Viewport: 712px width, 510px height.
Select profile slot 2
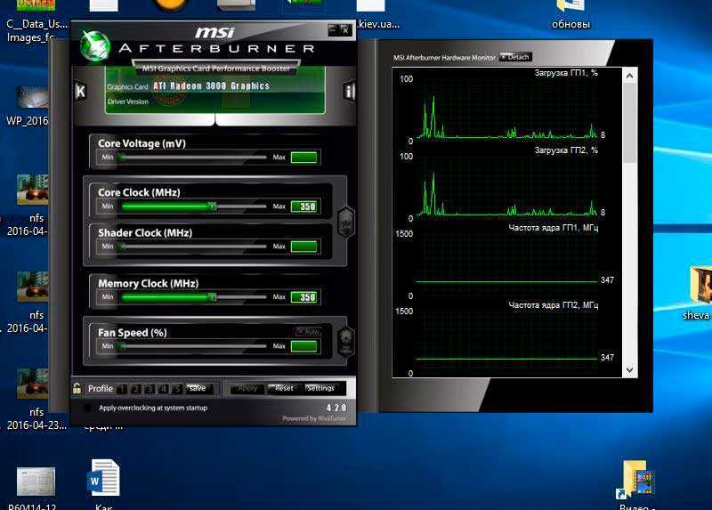136,389
